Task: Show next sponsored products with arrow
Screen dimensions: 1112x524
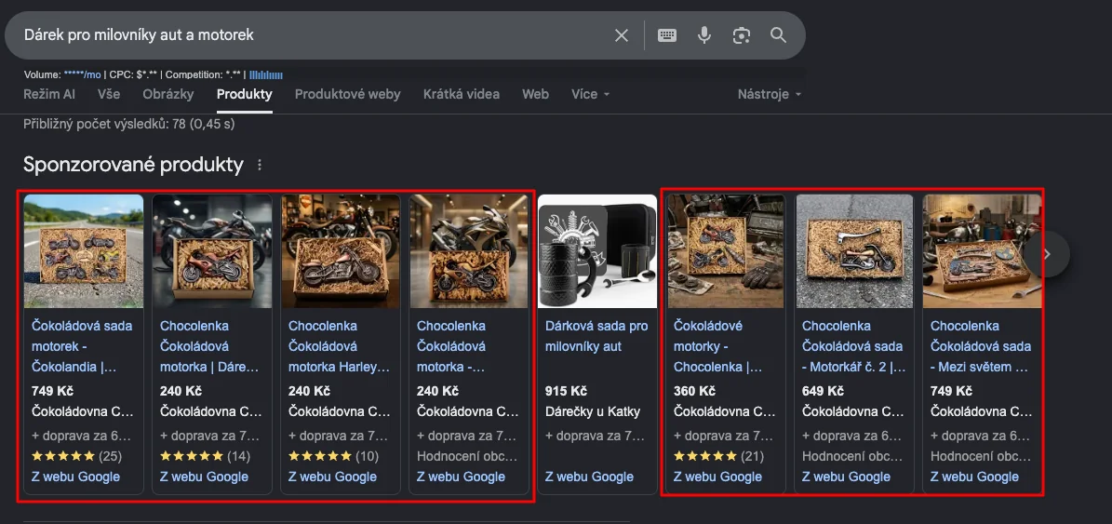Action: pos(1048,254)
